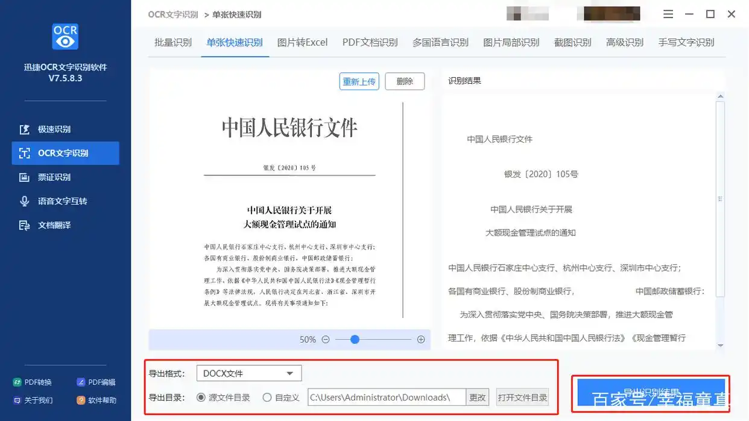Click the 大额现金管理试点的通知 result line
This screenshot has width=749, height=421.
pos(531,232)
